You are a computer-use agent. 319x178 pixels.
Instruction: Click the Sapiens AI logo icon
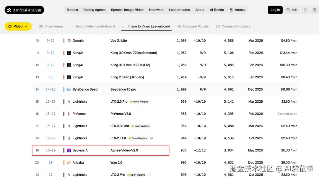pyautogui.click(x=69, y=150)
